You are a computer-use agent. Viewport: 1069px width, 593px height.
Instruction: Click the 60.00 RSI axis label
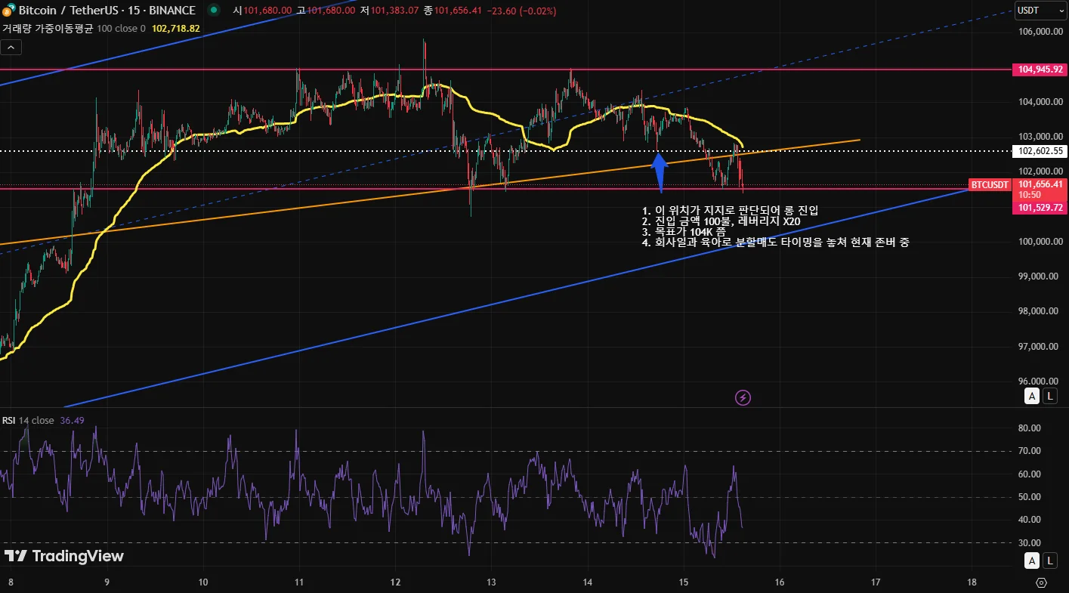[1030, 474]
